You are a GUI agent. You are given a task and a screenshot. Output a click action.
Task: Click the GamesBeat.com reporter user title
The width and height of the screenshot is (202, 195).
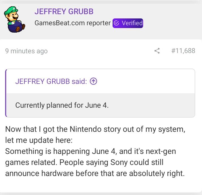tap(72, 23)
